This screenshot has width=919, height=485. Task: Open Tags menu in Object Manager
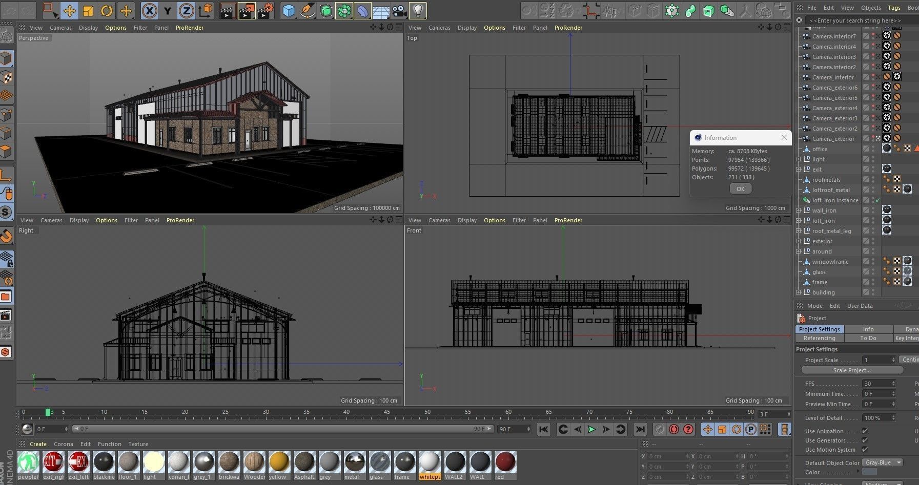(894, 8)
